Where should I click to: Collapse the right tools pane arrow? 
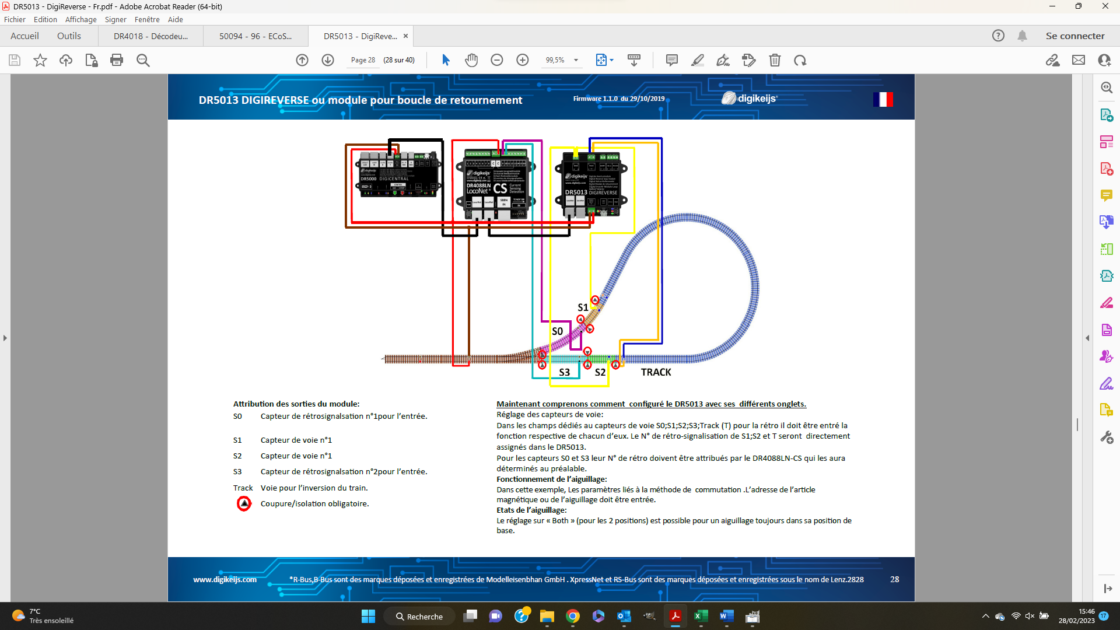pos(1087,338)
